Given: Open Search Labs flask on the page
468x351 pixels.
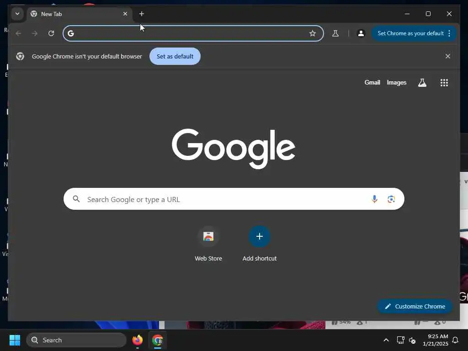Looking at the screenshot, I should click(x=422, y=83).
